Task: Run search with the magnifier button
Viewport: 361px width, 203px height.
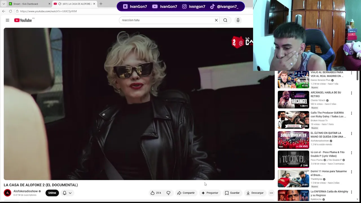Action: click(x=225, y=20)
